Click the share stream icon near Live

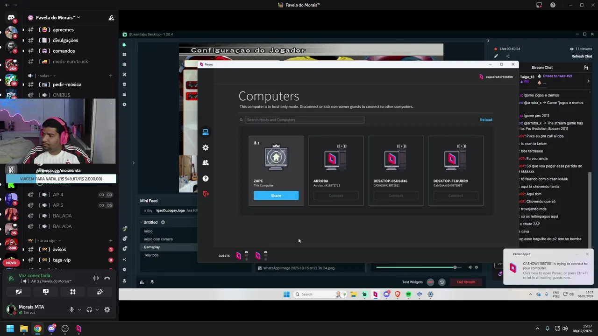(508, 56)
